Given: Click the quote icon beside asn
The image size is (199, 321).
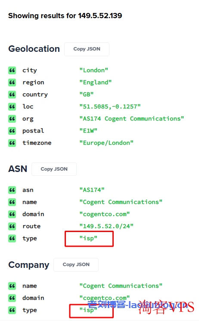Looking at the screenshot, I should coord(12,190).
